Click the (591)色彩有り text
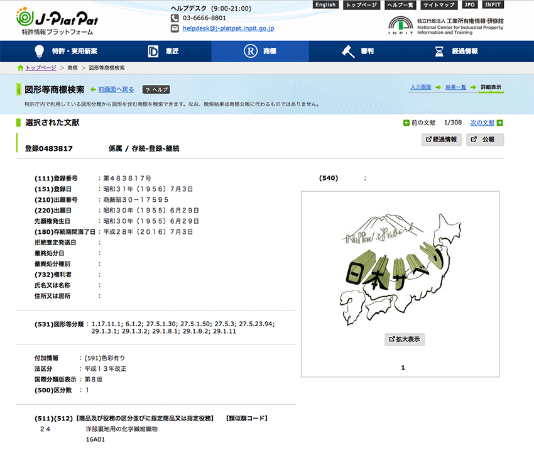The image size is (534, 457). click(104, 358)
